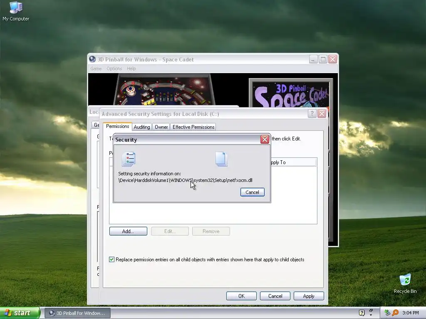Image resolution: width=426 pixels, height=319 pixels.
Task: Maximize the 3D Pinball window
Action: (x=323, y=59)
